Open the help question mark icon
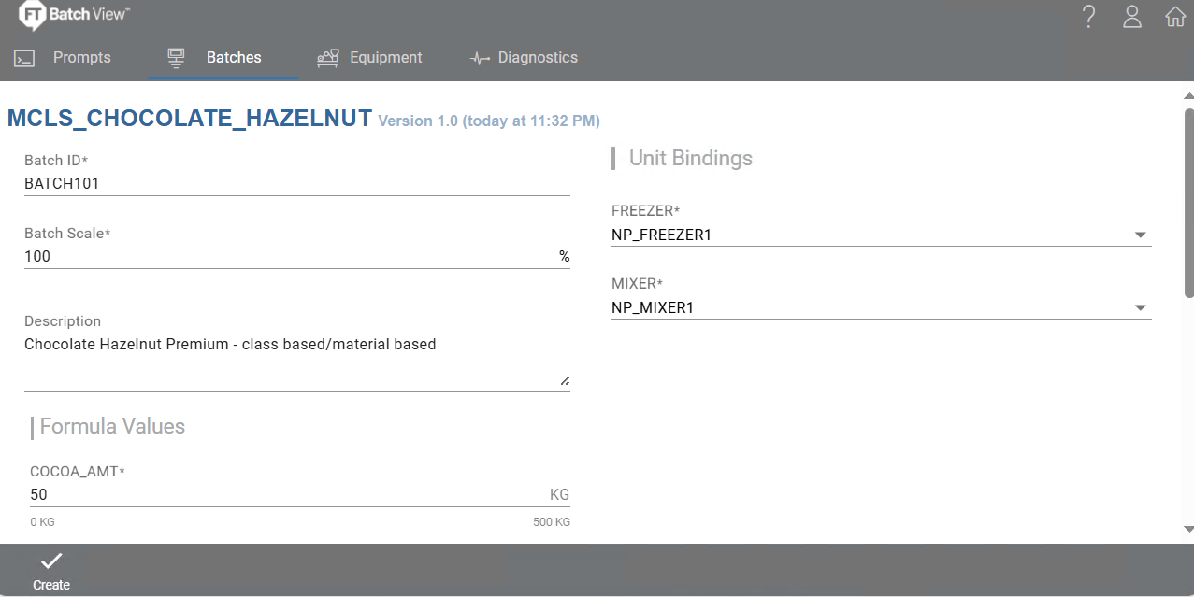Screen dimensions: 1194x597 [x=1088, y=16]
